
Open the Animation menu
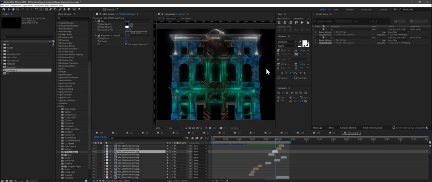39,5
